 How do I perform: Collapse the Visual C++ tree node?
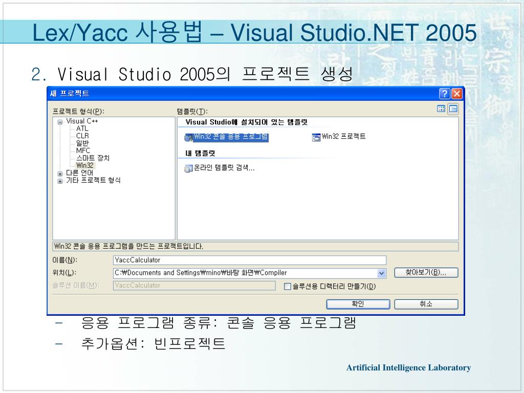point(60,122)
